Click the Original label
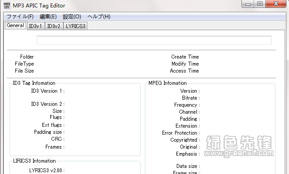Screen dimensions: 289x174 pyautogui.click(x=190, y=147)
